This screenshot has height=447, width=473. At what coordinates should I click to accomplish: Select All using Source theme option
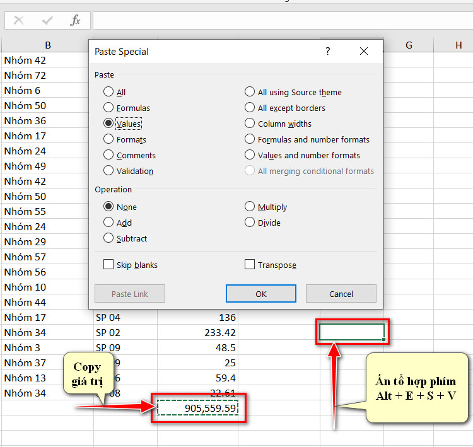pos(293,92)
